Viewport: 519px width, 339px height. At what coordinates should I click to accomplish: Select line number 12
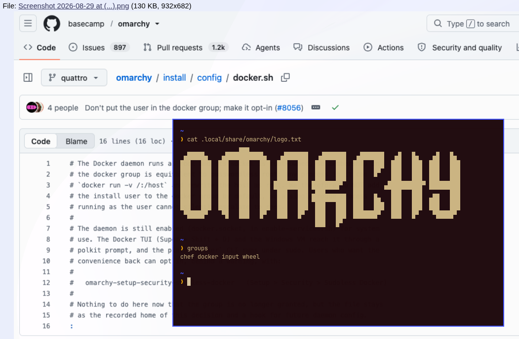46,283
